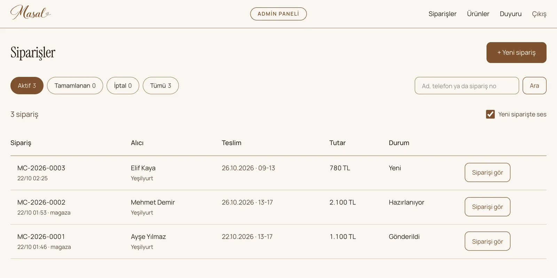The width and height of the screenshot is (557, 278).
Task: Click the Hazırlanıyor status
Action: [407, 203]
